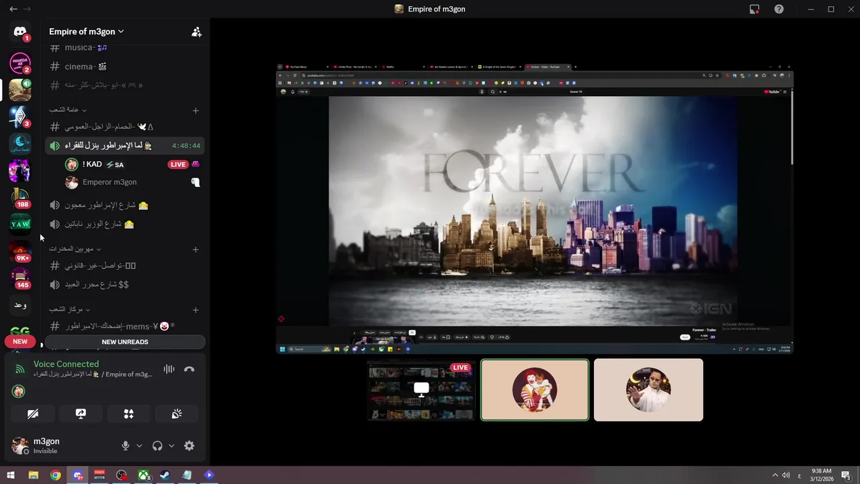This screenshot has height=484, width=860.
Task: Open input device options arrow
Action: click(139, 446)
